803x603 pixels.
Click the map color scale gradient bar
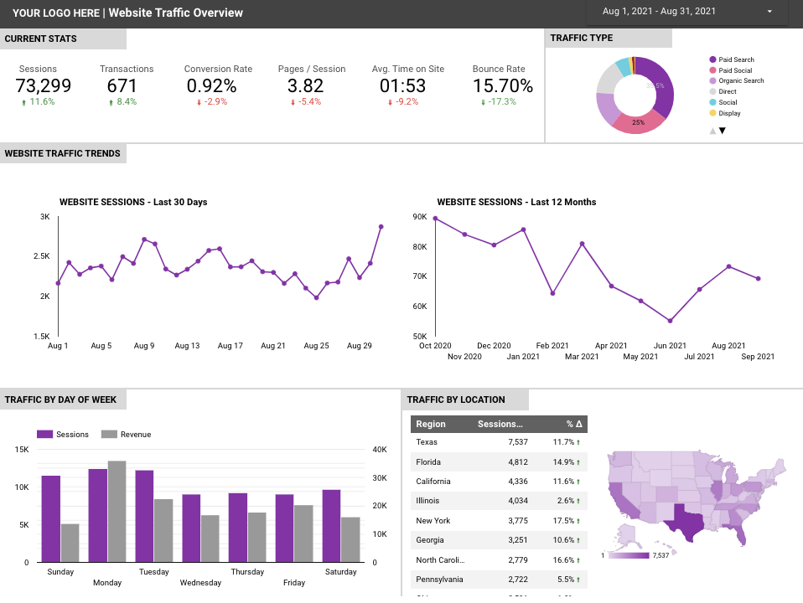(628, 555)
